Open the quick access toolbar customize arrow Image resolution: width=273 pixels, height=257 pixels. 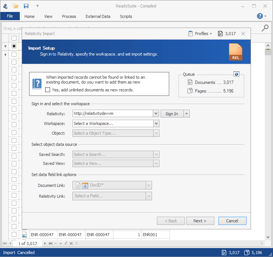coord(37,6)
